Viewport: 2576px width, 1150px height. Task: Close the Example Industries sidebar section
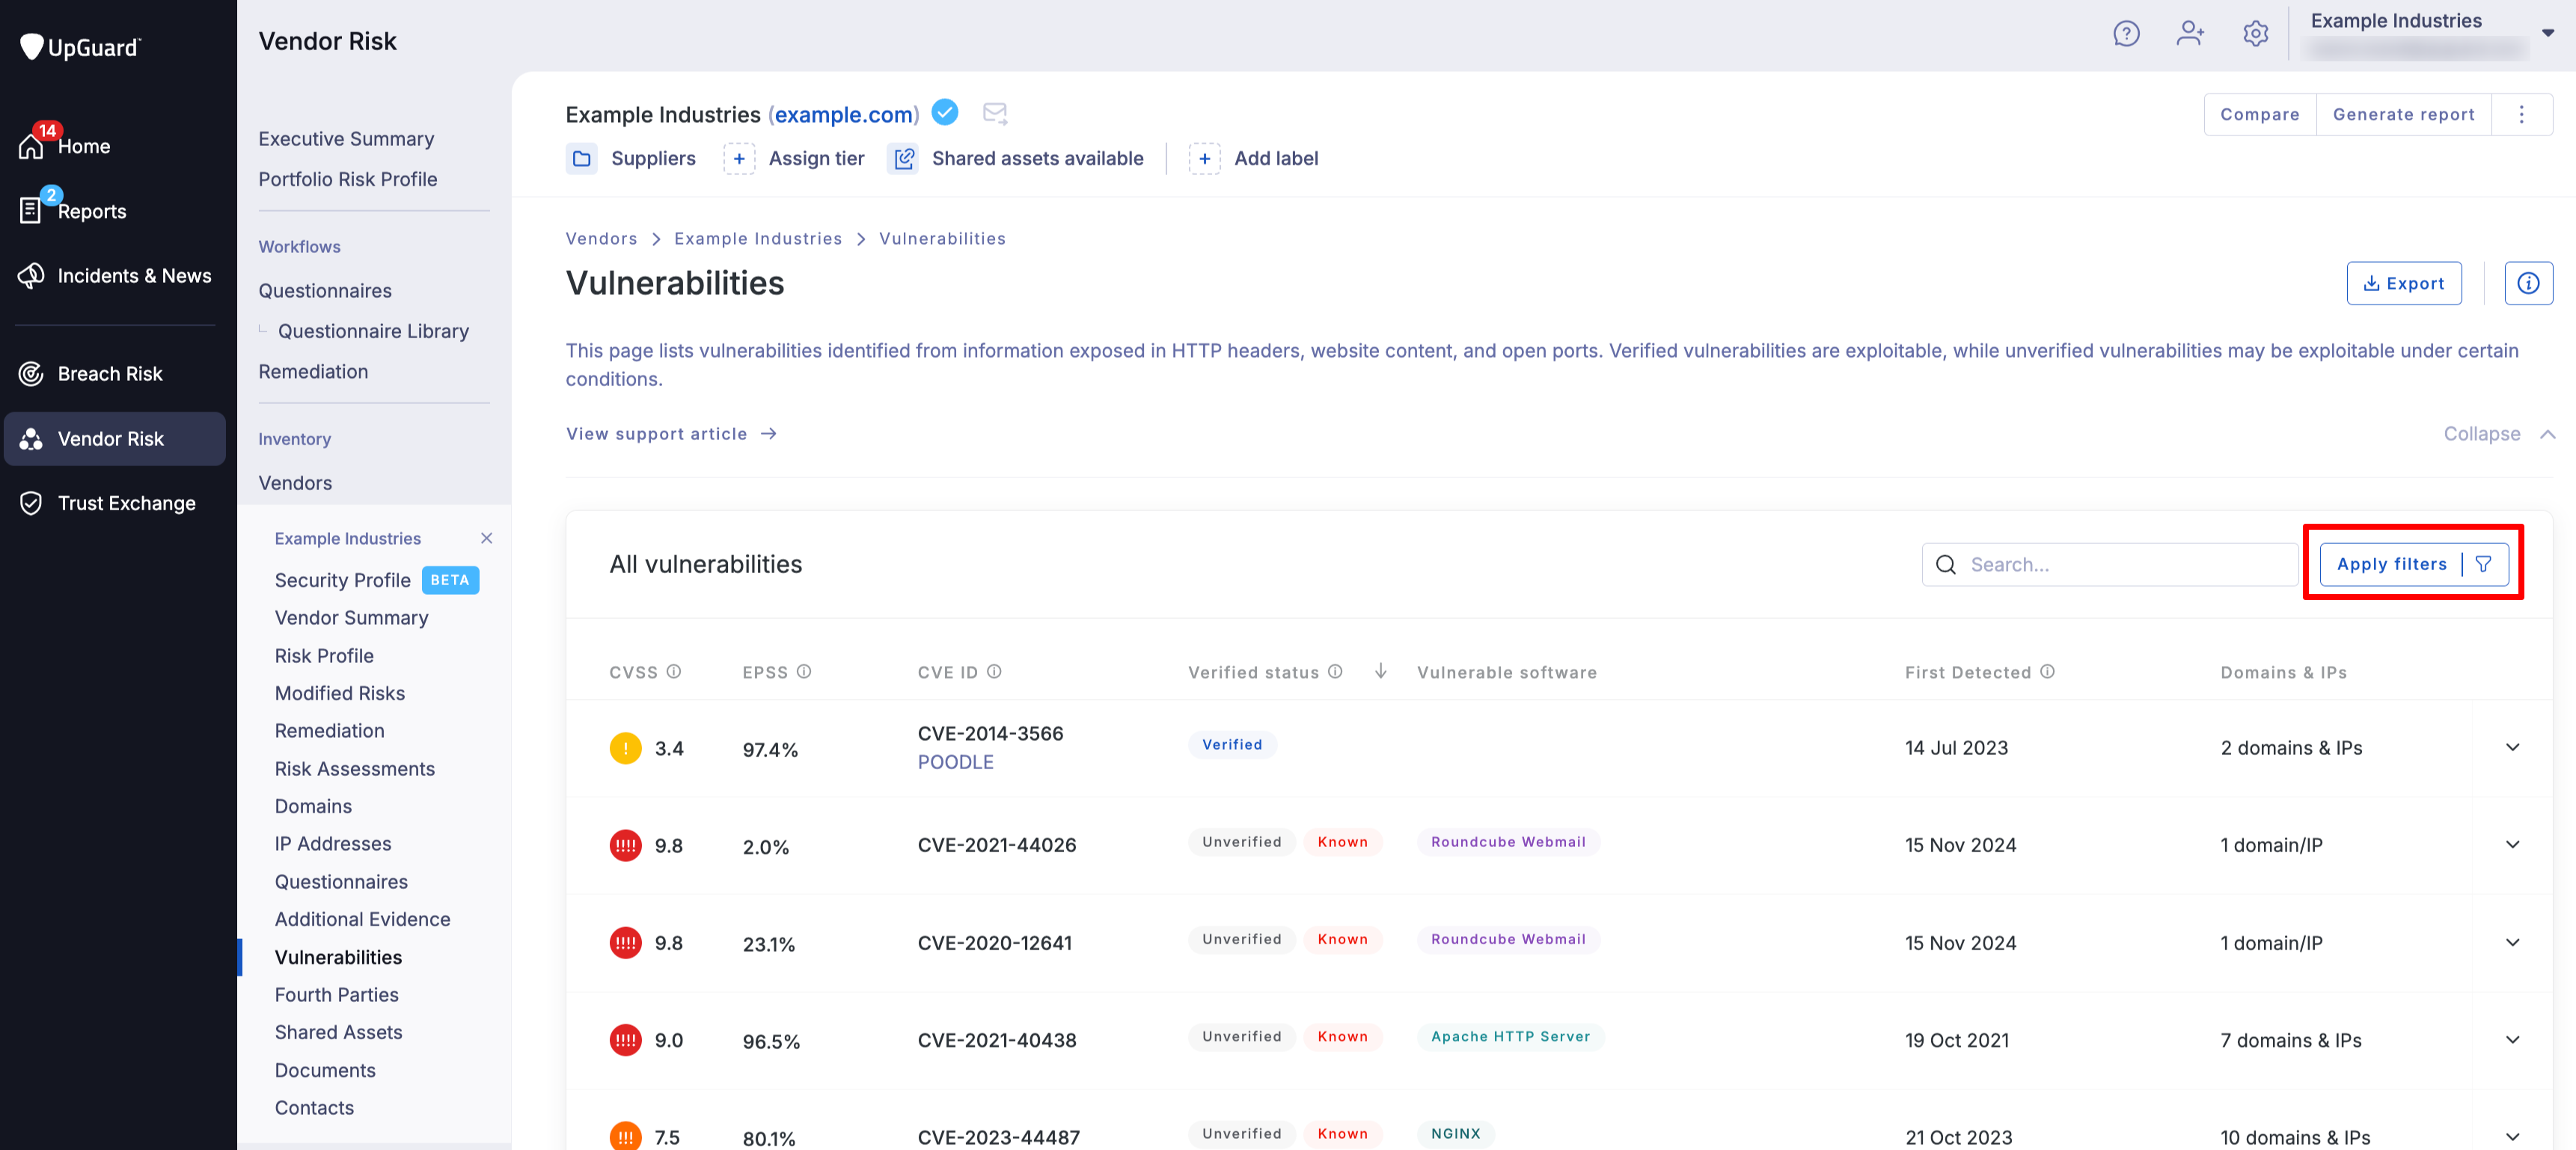[486, 538]
